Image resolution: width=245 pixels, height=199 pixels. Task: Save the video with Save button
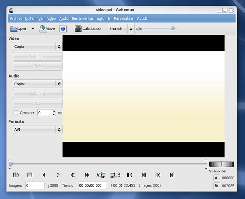coord(47,29)
